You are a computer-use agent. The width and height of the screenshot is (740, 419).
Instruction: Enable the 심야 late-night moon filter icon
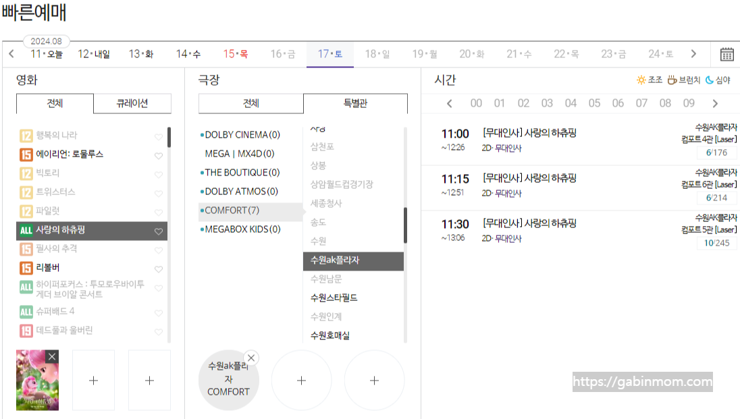[x=710, y=79]
